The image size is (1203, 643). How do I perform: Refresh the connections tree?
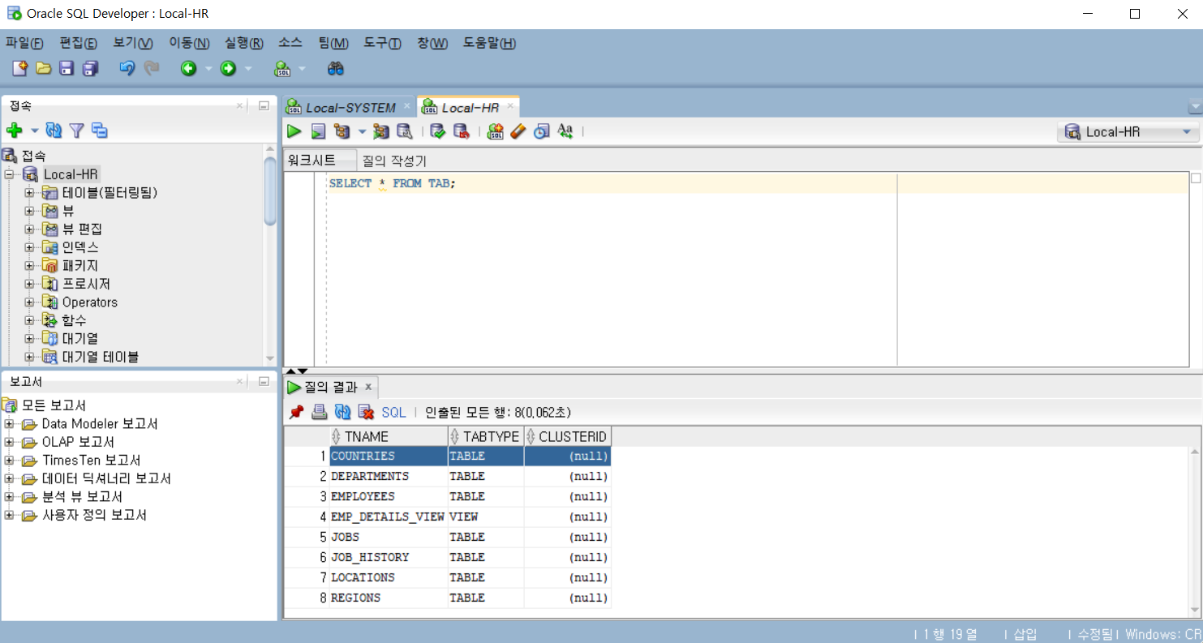coord(54,131)
